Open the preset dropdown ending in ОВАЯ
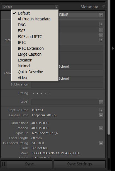The image size is (115, 171). pos(80,15)
